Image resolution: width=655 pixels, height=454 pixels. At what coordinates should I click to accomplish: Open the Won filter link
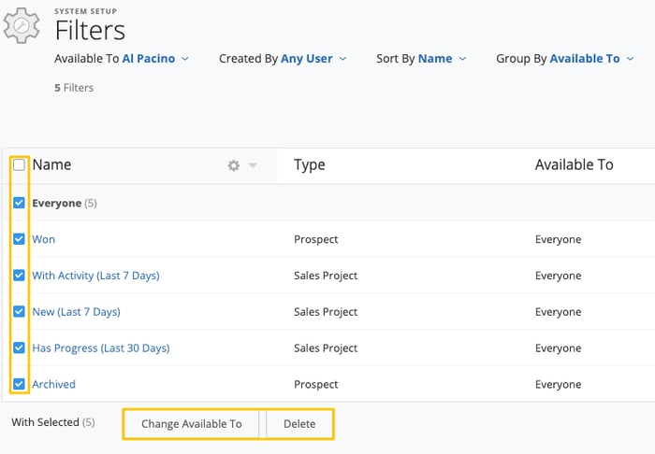[x=44, y=239]
